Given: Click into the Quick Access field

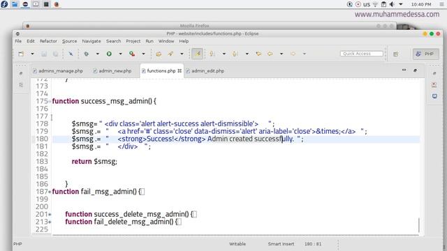Looking at the screenshot, I should click(x=362, y=54).
